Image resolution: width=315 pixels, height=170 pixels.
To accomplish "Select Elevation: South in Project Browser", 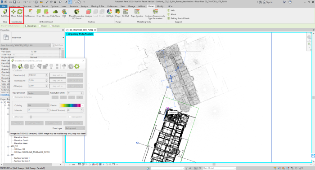I will (x=21, y=140).
